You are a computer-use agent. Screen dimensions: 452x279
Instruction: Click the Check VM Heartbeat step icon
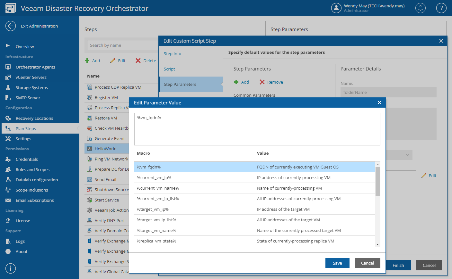(x=90, y=128)
